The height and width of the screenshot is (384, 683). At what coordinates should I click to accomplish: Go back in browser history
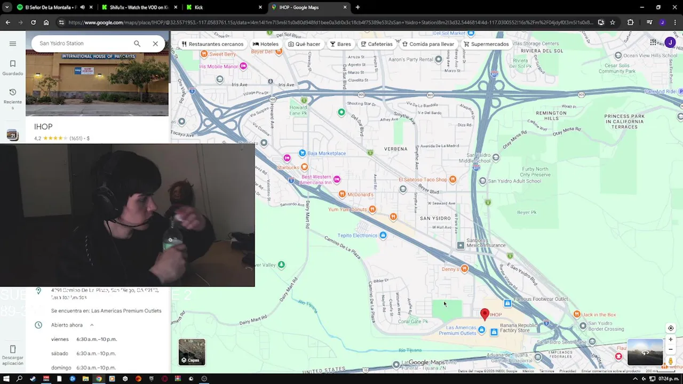click(7, 22)
